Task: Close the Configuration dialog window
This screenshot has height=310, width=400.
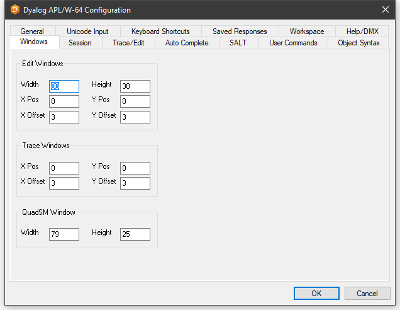Action: (385, 10)
